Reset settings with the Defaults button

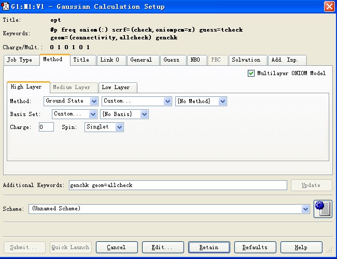click(255, 248)
